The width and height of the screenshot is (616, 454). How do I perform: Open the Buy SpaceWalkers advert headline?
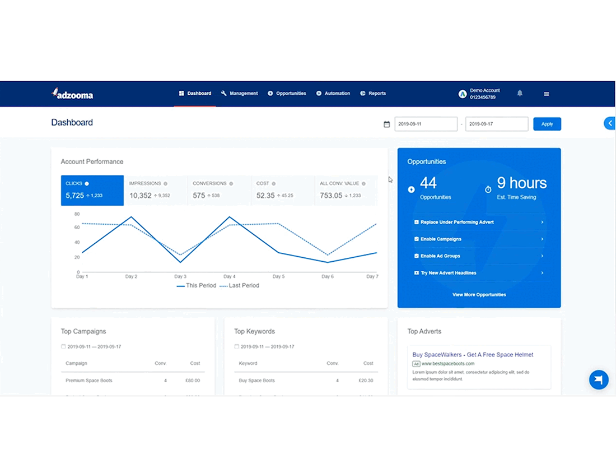click(473, 355)
